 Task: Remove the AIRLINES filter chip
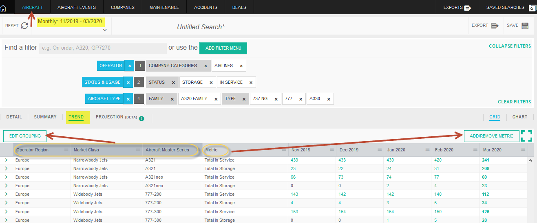pos(241,66)
